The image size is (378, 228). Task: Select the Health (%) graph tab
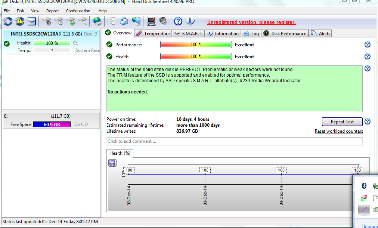coord(120,153)
